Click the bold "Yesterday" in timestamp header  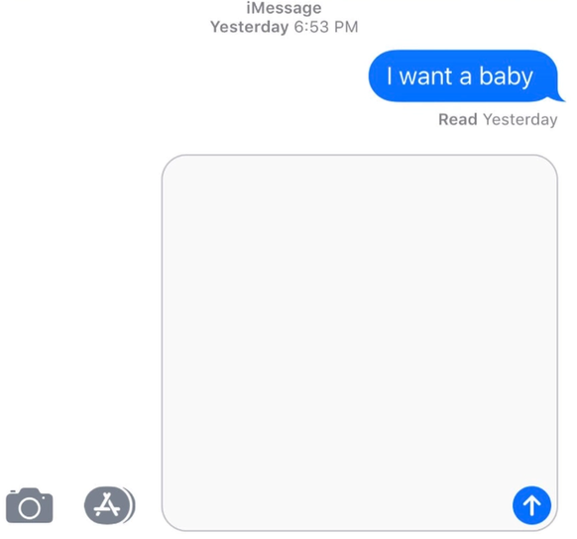tap(249, 27)
